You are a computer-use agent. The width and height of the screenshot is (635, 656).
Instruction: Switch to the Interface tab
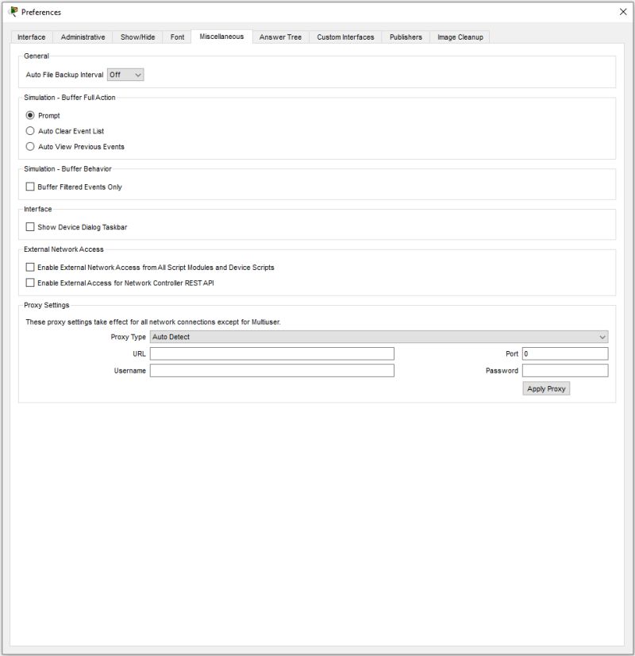click(x=31, y=37)
